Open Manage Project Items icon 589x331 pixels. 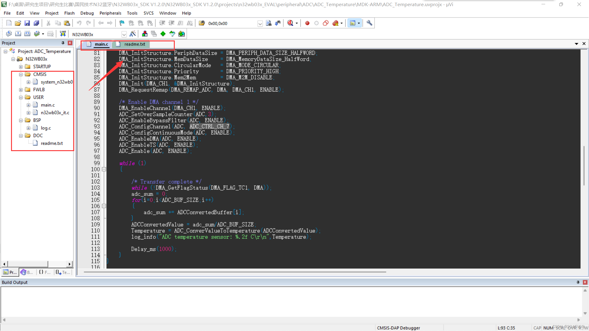coord(145,34)
